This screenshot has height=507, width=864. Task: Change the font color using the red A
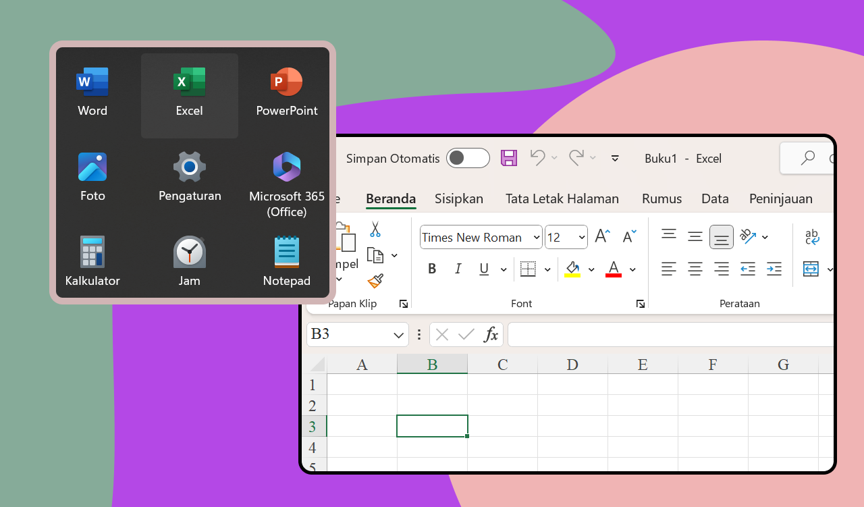(613, 269)
